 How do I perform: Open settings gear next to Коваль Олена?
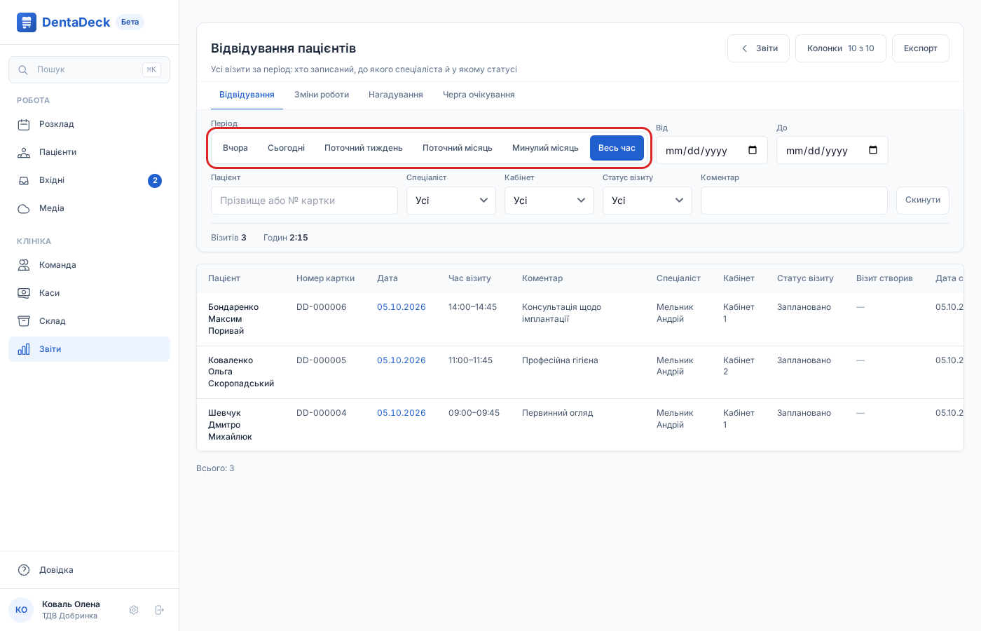pos(134,610)
